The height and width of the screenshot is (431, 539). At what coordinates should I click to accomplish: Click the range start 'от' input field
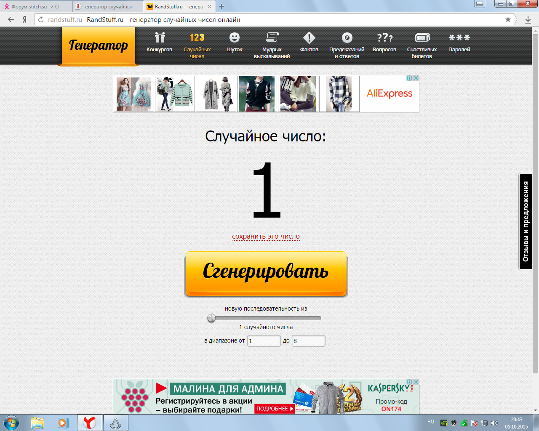coord(264,341)
